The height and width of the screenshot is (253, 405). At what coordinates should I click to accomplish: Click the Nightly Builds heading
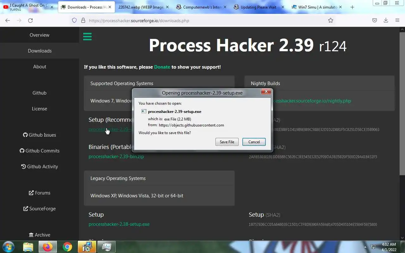[x=265, y=83]
